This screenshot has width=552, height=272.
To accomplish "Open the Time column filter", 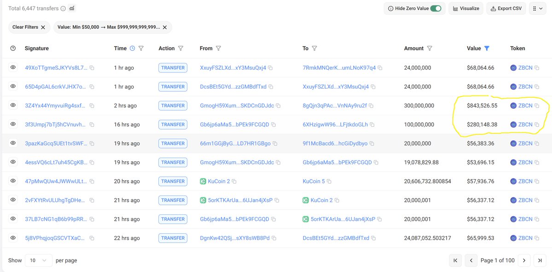I will click(141, 48).
